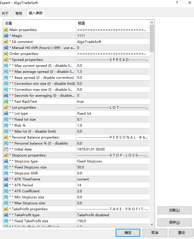The height and width of the screenshot is (239, 194).
Task: Click the string icon beside TakeProfit properties
Action: pos(6,209)
